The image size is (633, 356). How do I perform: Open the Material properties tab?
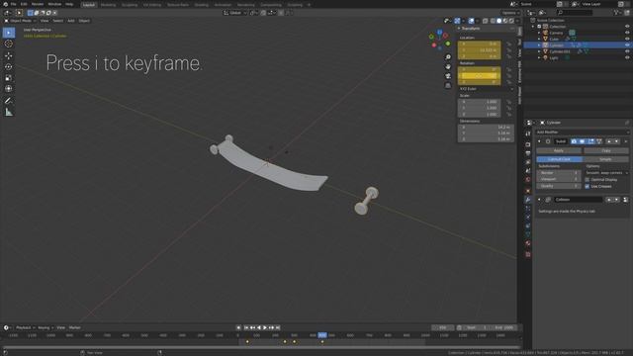[528, 243]
